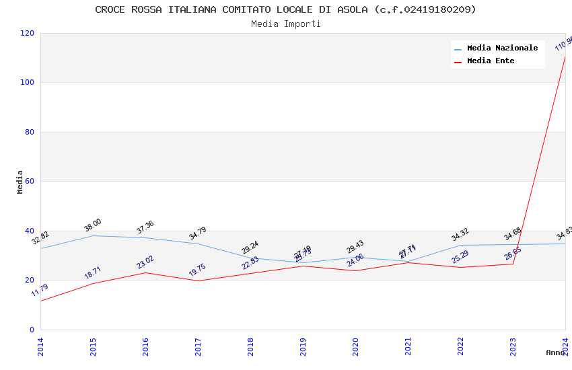Viewport: 572px width, 370px height.
Task: Click the x-axis year label 2014
Action: pos(40,346)
